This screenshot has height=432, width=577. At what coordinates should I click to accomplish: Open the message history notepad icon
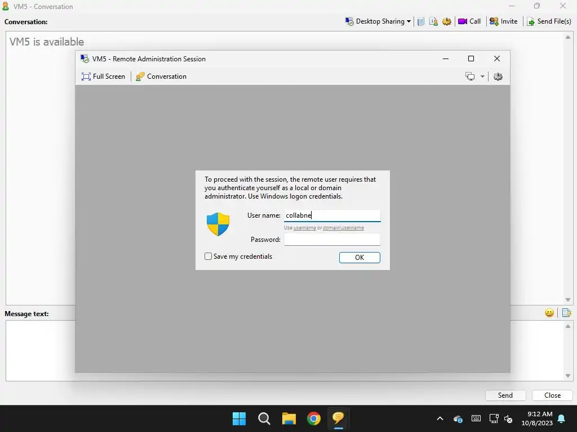(420, 22)
